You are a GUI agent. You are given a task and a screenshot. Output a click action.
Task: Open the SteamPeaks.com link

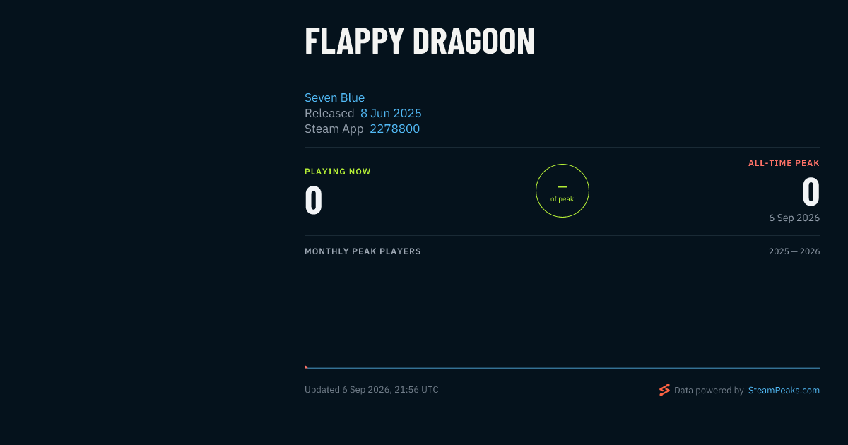coord(784,390)
